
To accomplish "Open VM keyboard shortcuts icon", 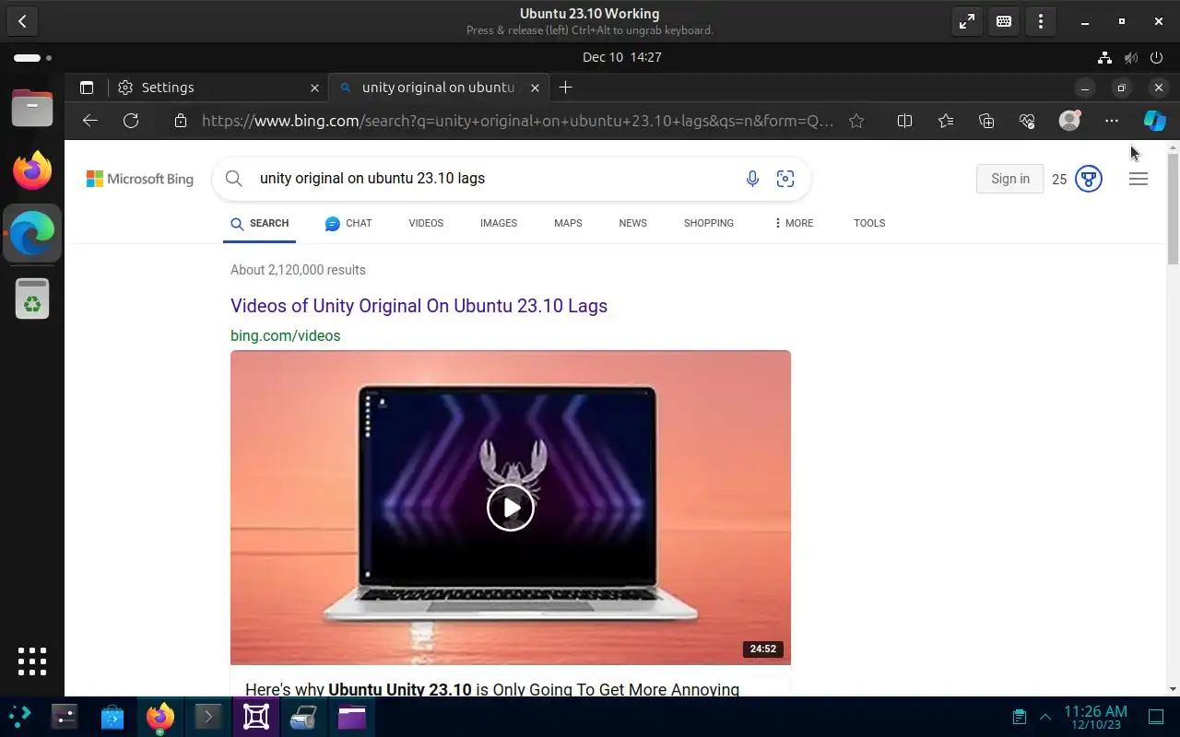I will [1004, 21].
